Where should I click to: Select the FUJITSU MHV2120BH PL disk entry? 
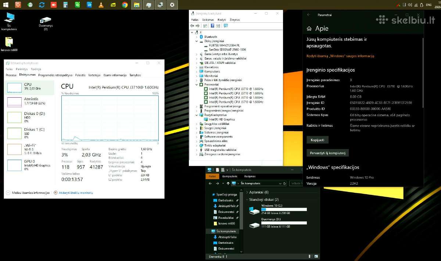click(x=224, y=45)
